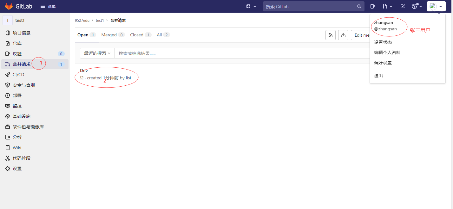Open the Dev merge request

click(84, 71)
